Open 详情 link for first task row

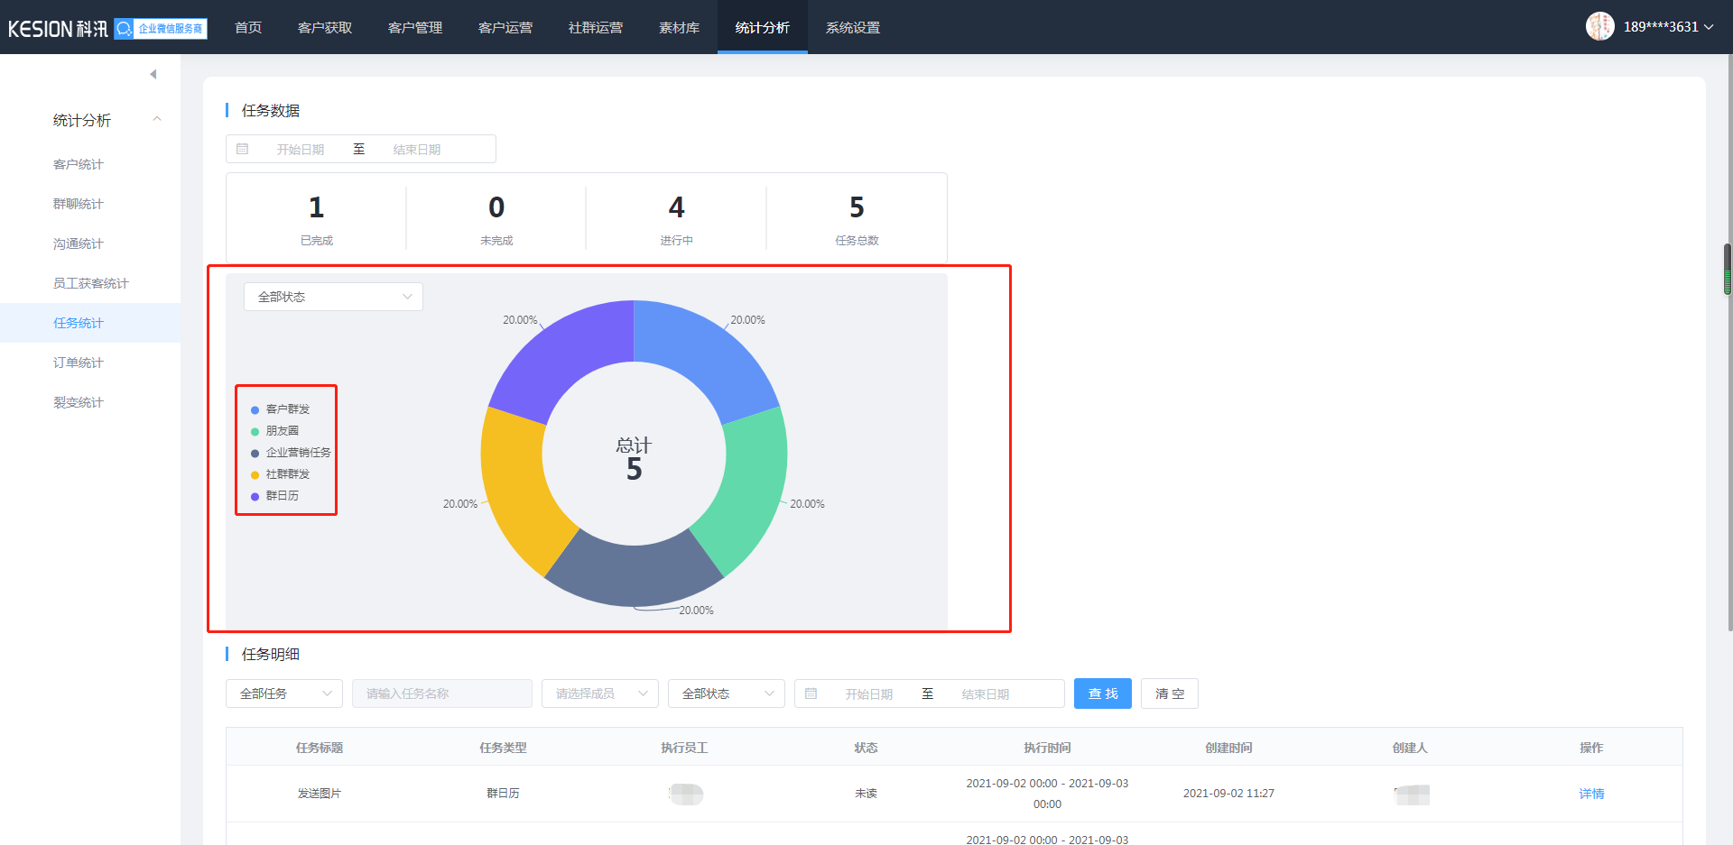[1591, 794]
